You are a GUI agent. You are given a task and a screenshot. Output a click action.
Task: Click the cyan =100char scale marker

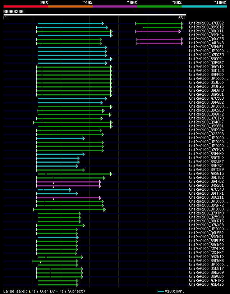(161, 291)
